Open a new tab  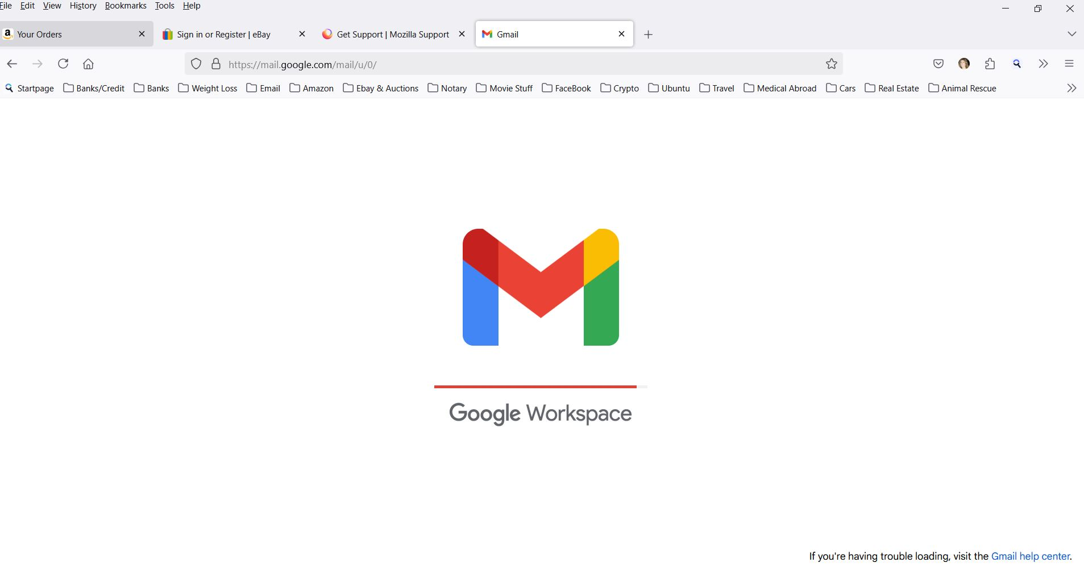(x=648, y=35)
